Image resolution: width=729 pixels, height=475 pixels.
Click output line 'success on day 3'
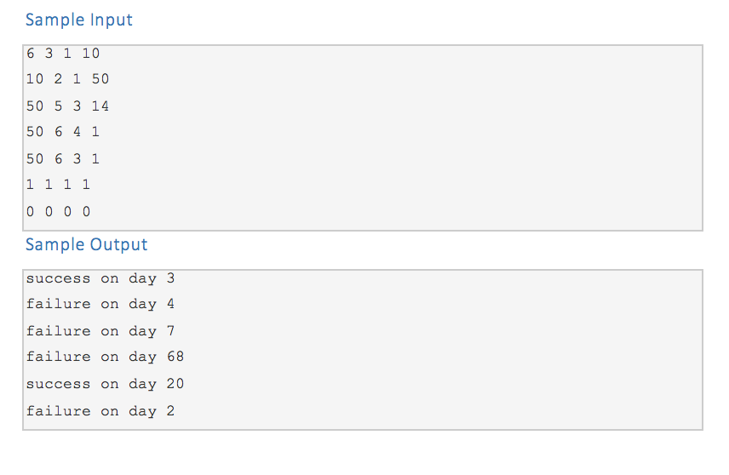coord(100,278)
